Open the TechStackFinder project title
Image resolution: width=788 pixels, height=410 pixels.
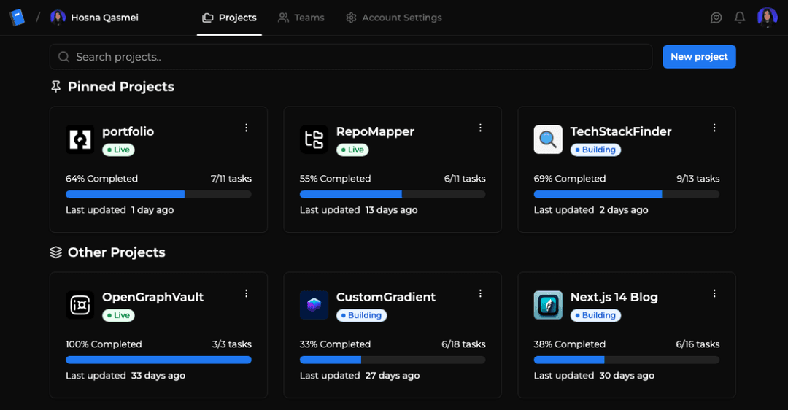(620, 131)
